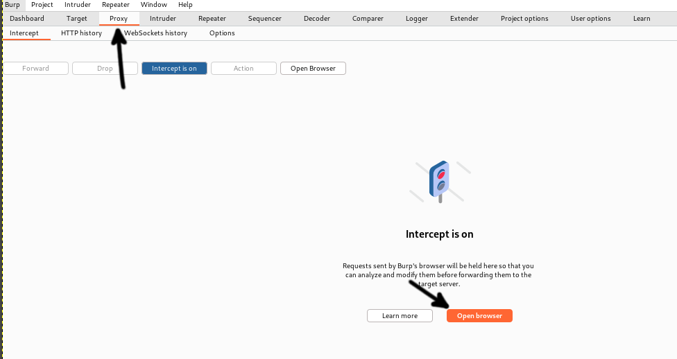
Task: Switch to the Learn tab
Action: (x=642, y=19)
